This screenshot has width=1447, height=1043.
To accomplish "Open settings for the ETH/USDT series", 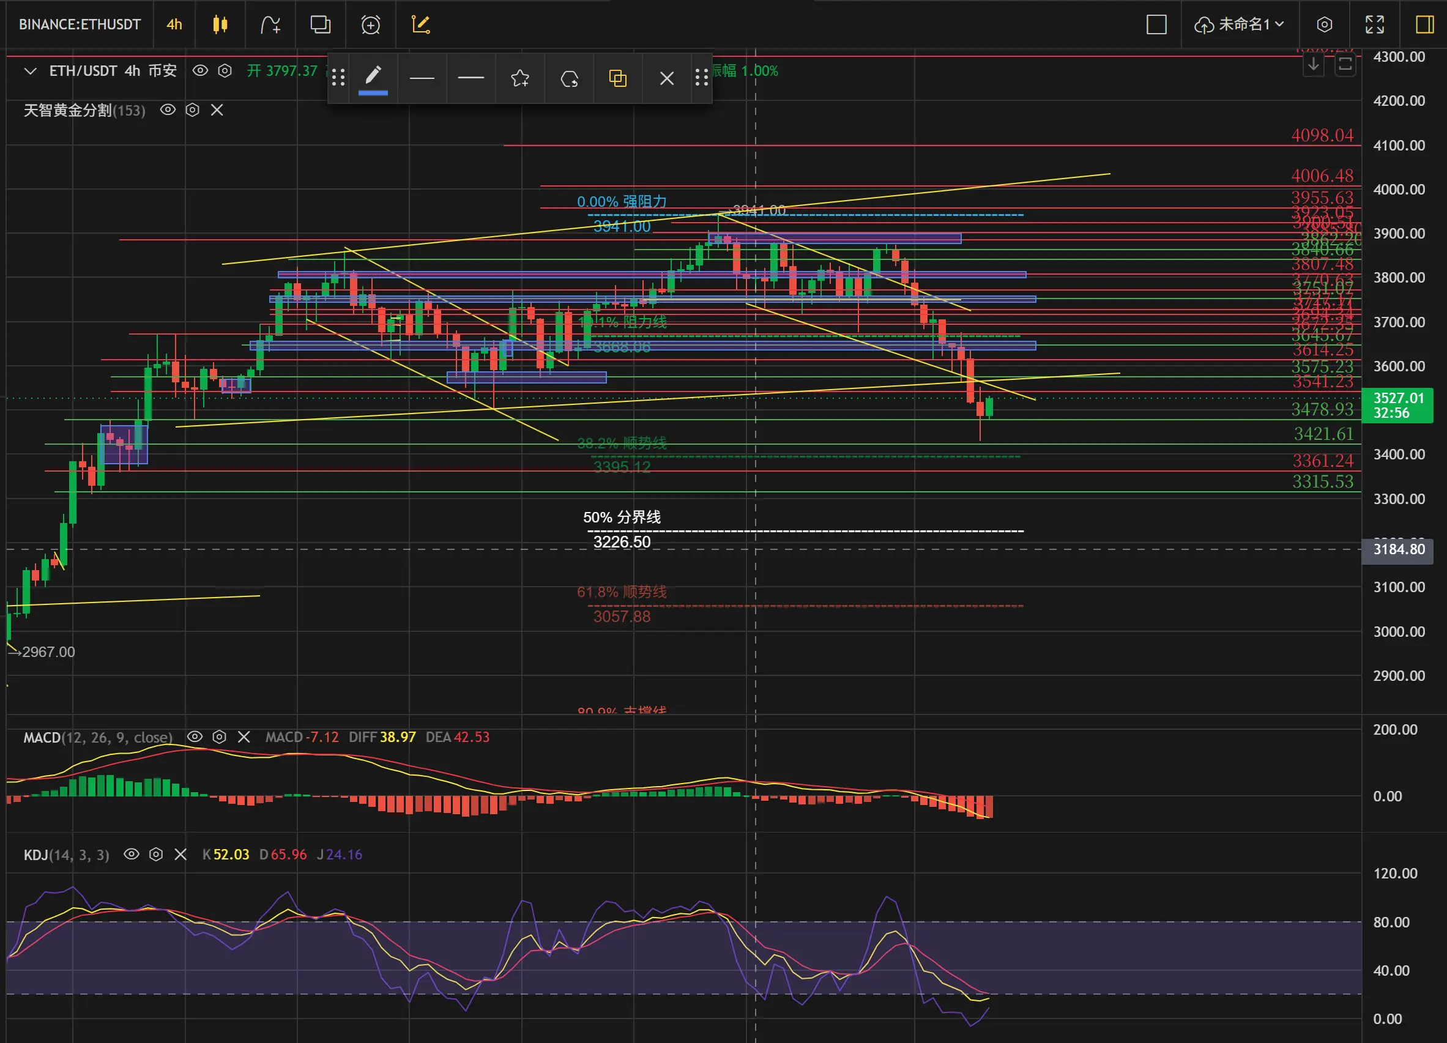I will pos(225,70).
